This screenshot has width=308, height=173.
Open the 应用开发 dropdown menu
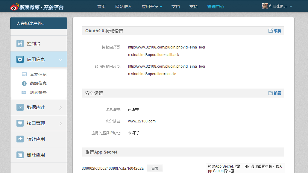click(151, 7)
